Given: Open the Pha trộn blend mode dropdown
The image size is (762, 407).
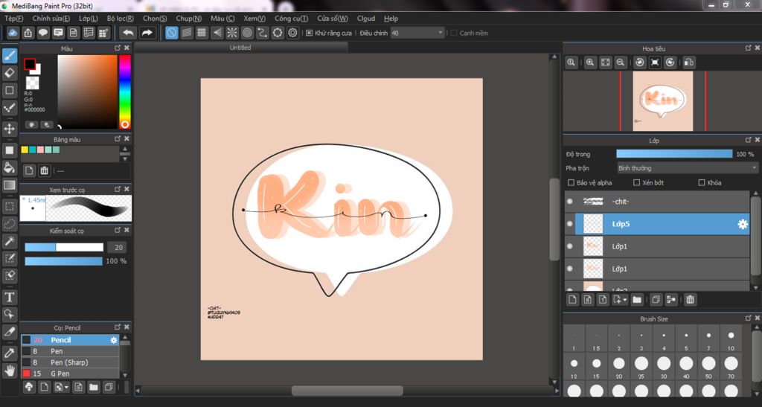Looking at the screenshot, I should (687, 168).
